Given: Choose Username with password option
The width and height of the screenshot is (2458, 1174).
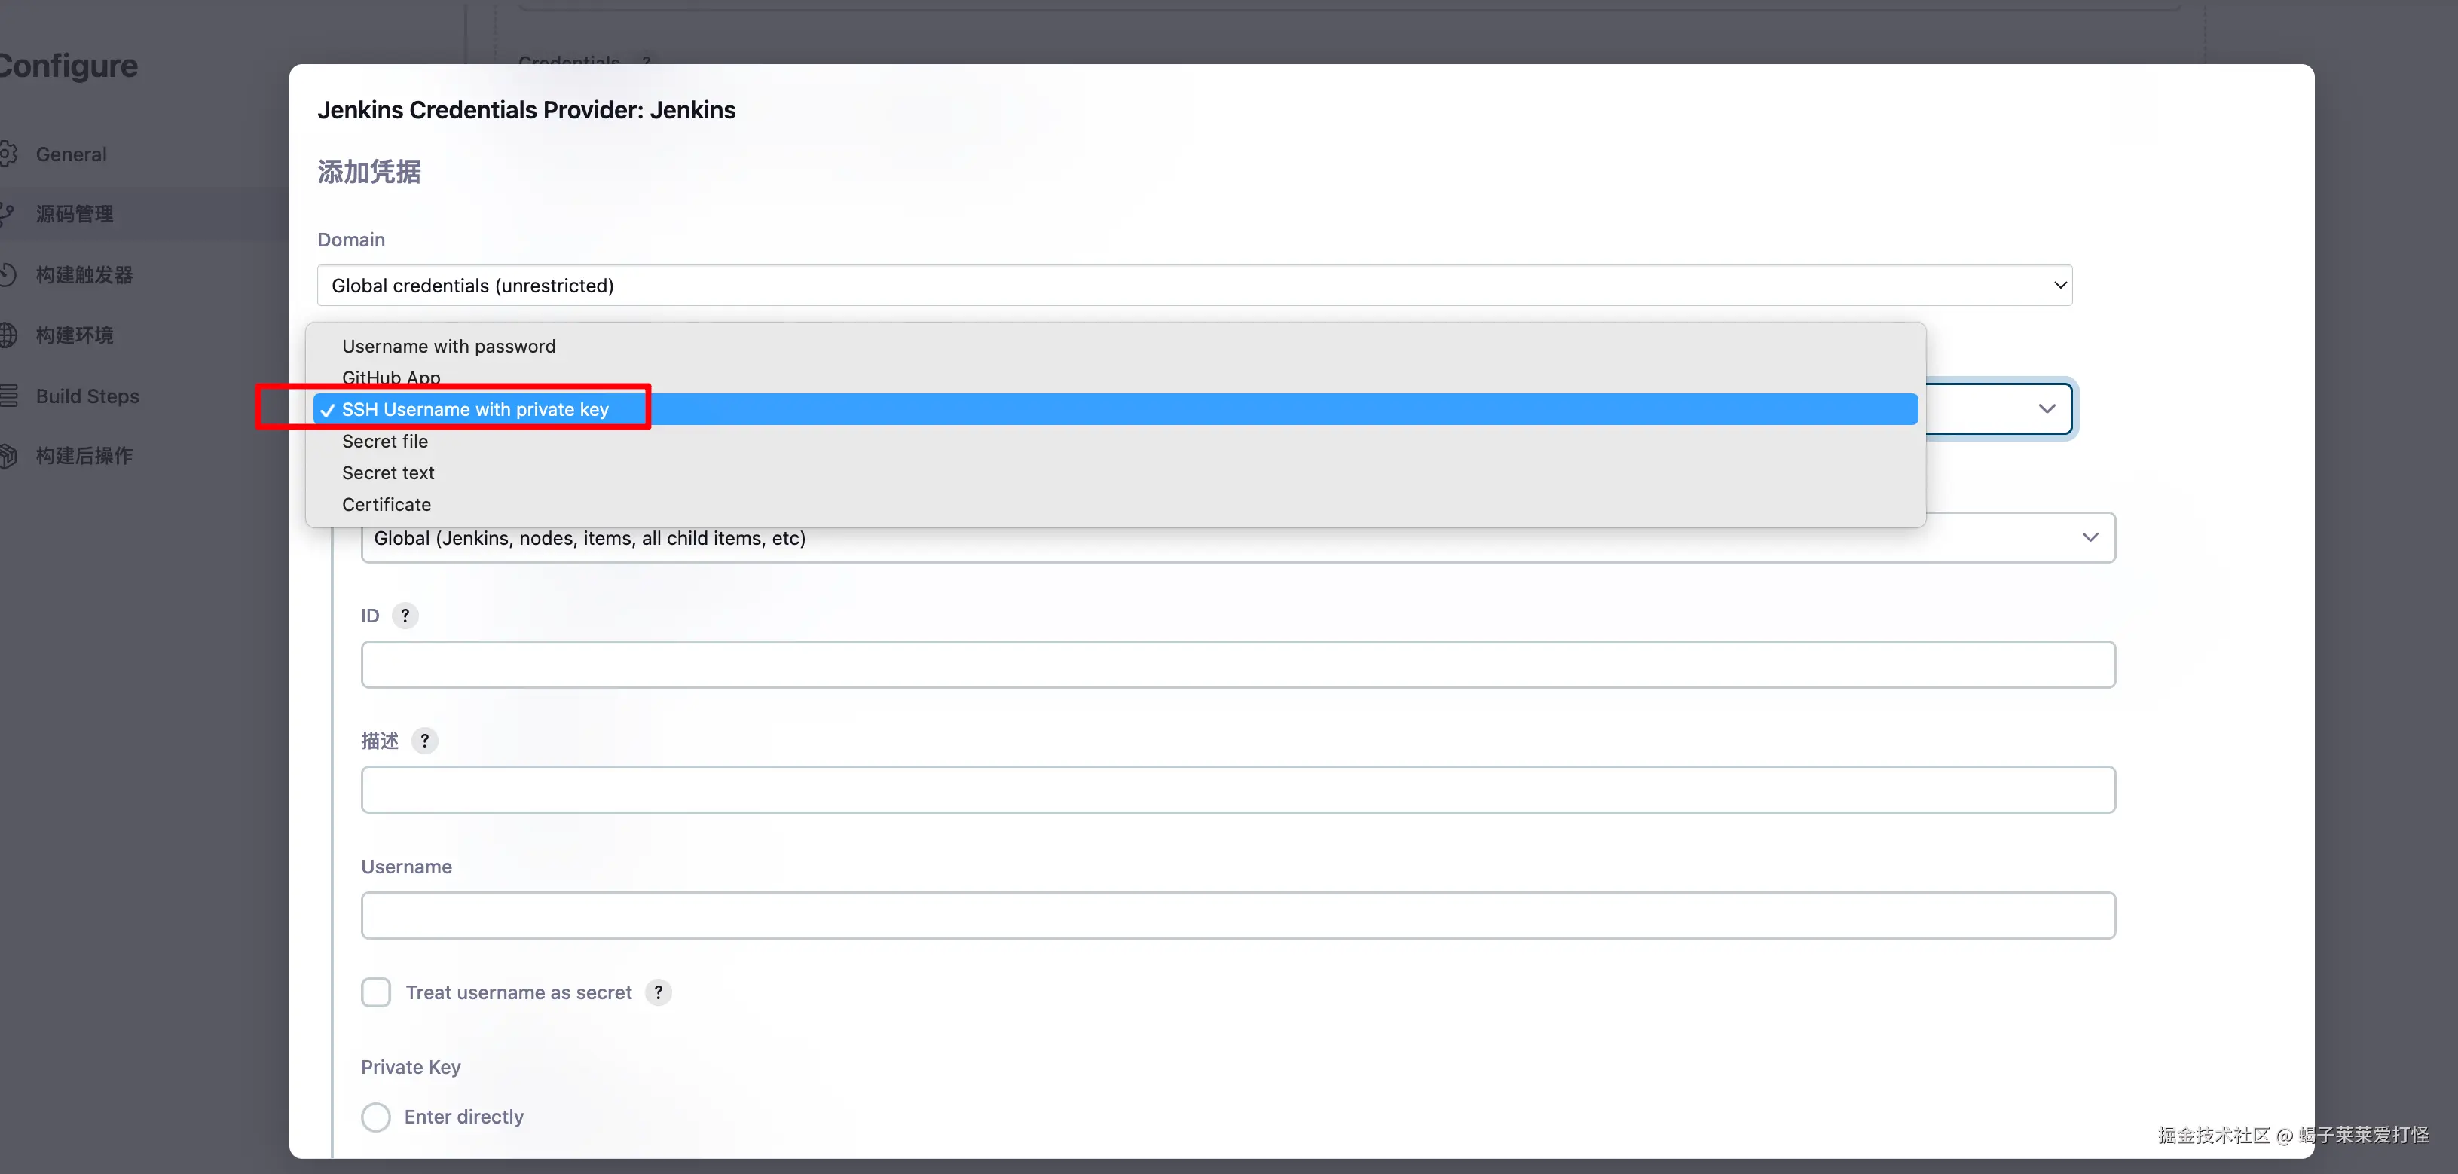Looking at the screenshot, I should click(448, 347).
